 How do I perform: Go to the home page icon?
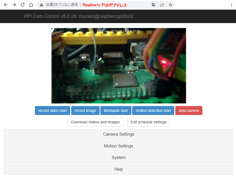(x=31, y=5)
